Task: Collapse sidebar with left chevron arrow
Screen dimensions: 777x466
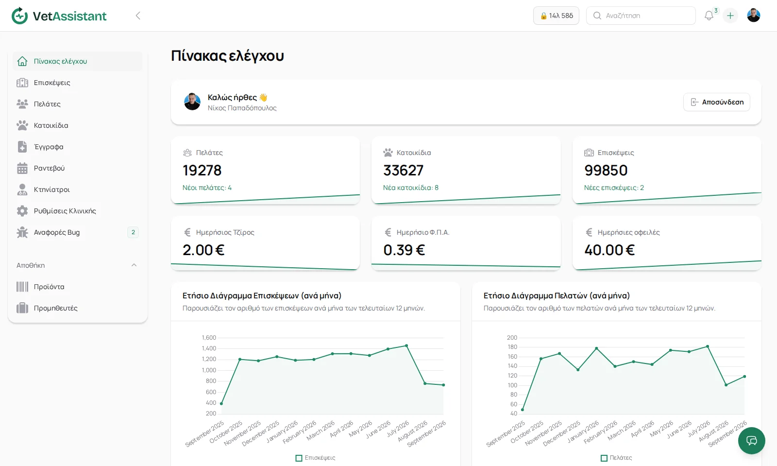Action: pos(138,16)
